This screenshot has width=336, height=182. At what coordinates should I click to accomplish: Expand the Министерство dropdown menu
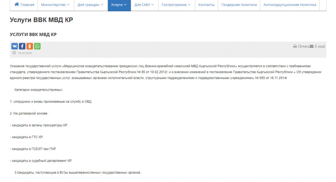point(55,5)
